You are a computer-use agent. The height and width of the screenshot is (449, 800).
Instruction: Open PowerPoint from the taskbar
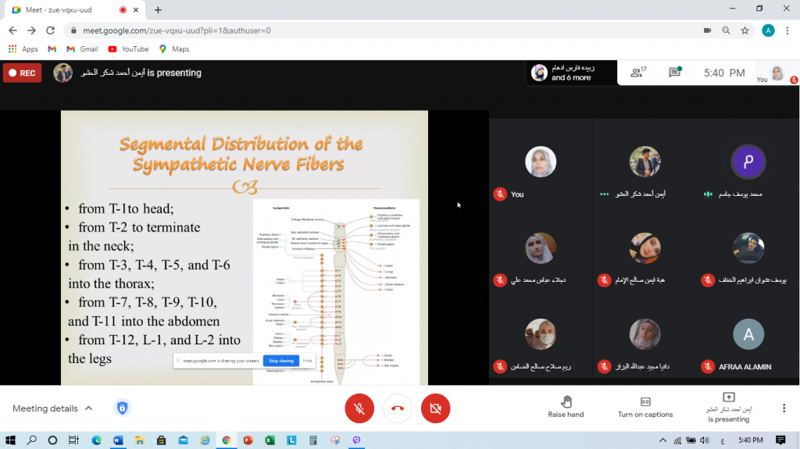click(x=247, y=440)
